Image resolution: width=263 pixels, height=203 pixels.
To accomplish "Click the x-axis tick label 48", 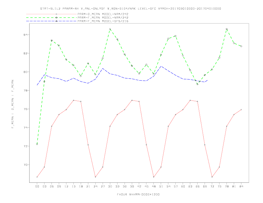I will [154, 186].
